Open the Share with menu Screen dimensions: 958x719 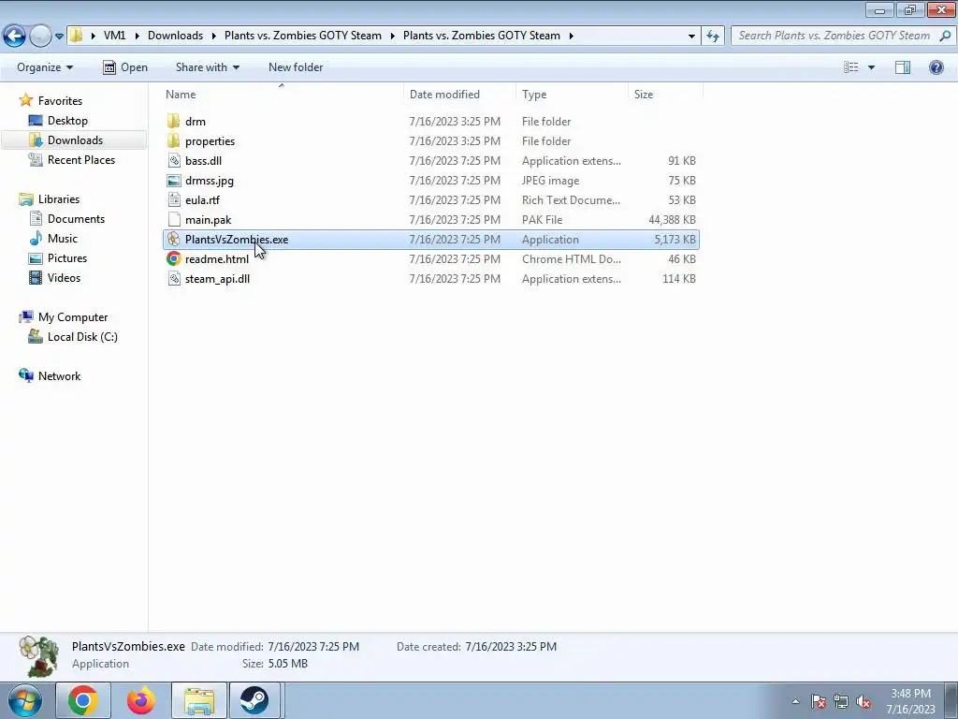pos(207,67)
